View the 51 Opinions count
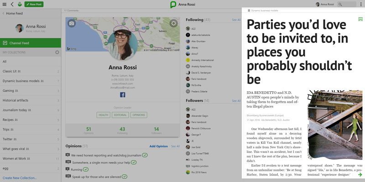The image size is (365, 182). coord(89,130)
